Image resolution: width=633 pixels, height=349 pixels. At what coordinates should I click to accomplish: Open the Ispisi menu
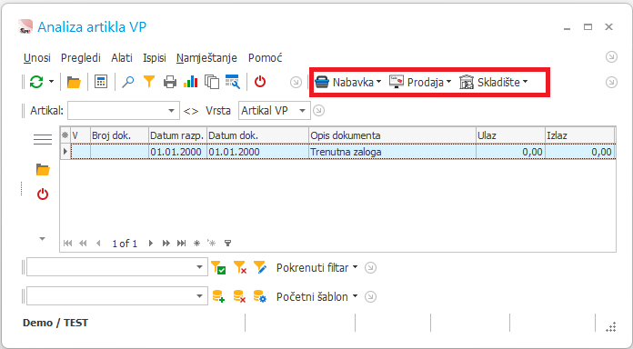pos(155,58)
